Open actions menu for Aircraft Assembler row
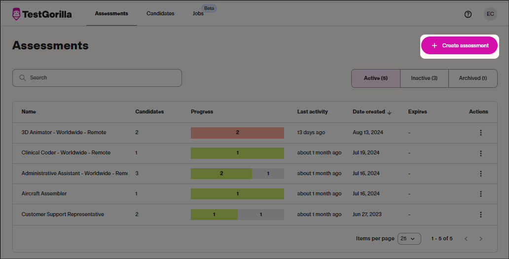509x259 pixels. point(481,194)
